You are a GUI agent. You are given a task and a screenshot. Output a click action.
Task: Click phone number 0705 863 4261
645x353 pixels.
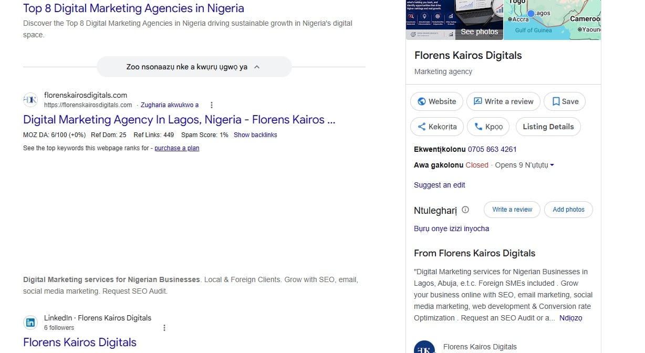(492, 149)
